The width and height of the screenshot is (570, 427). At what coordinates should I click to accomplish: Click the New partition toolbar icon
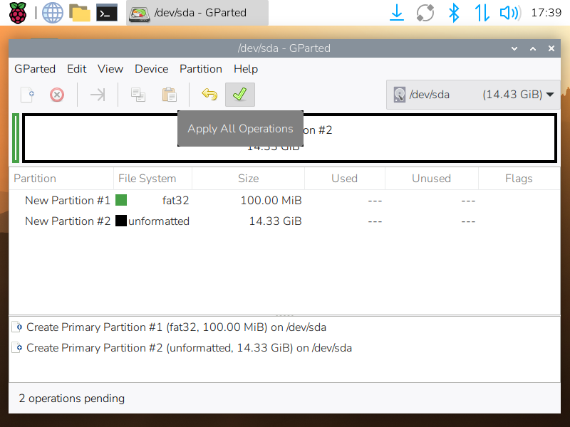coord(27,95)
